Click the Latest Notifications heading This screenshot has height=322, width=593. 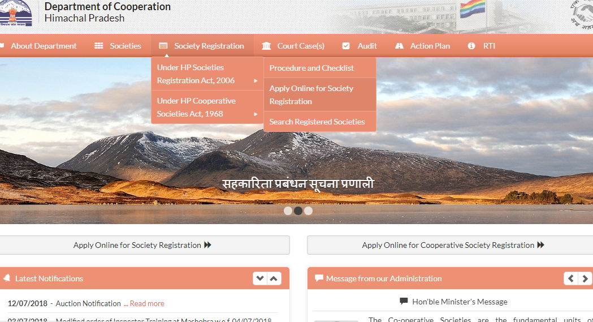(49, 278)
